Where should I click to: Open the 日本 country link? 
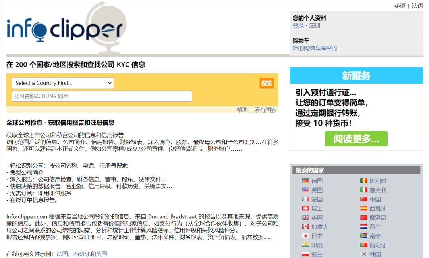[317, 236]
